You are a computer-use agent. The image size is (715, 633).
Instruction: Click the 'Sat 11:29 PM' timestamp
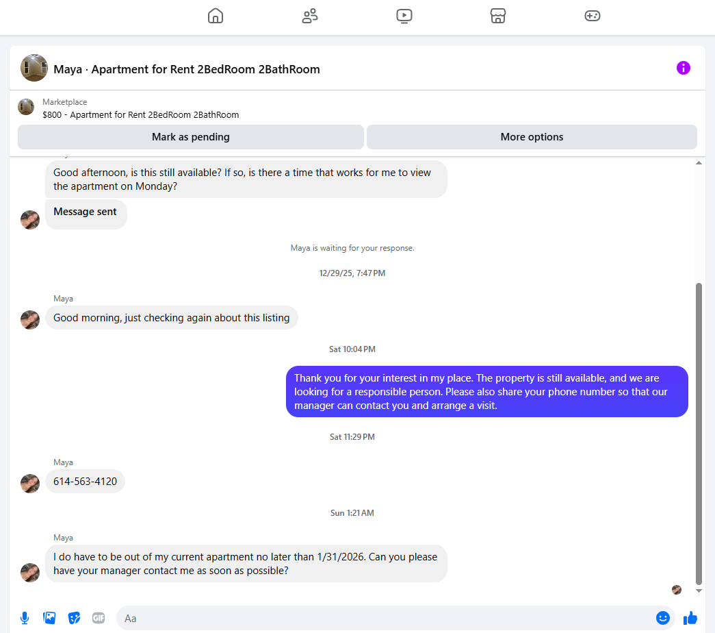point(352,437)
